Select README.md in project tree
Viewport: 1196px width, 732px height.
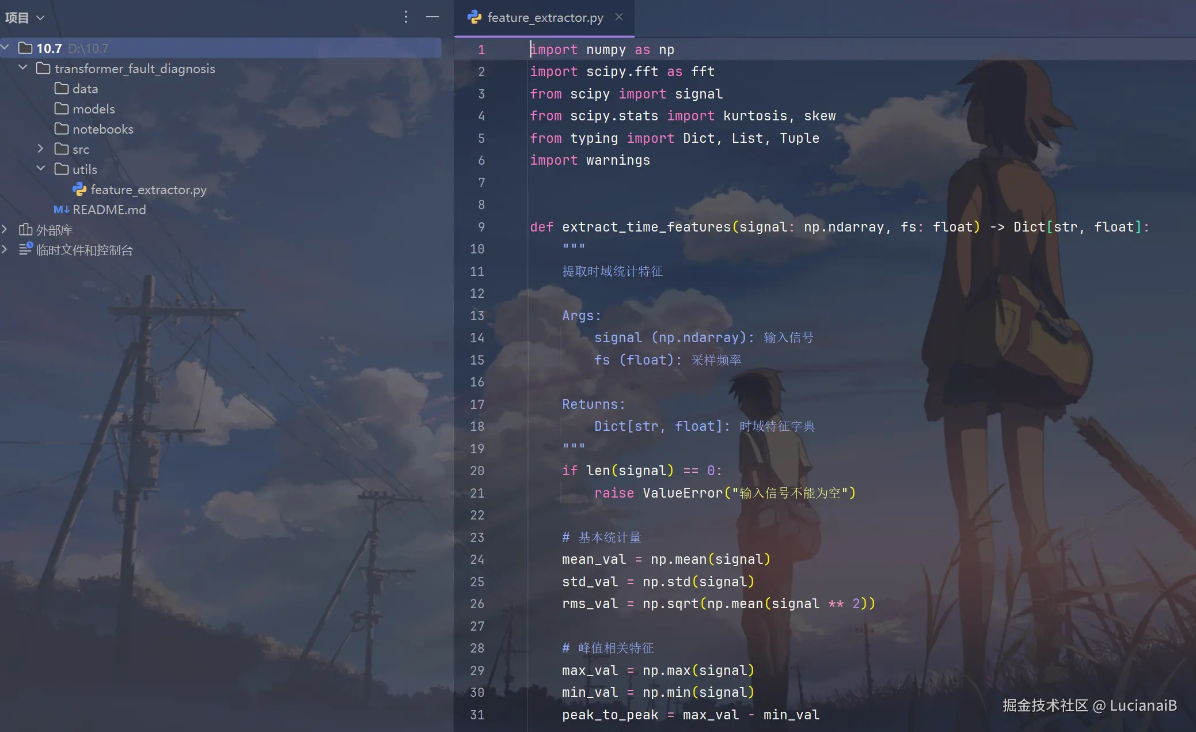click(x=109, y=210)
